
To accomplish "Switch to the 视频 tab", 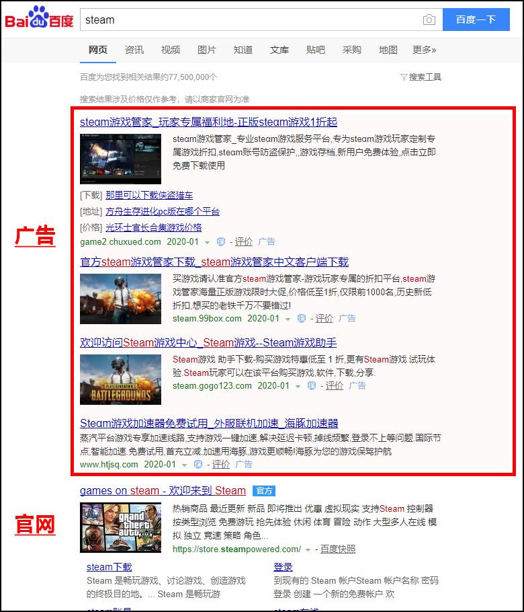I will pos(171,50).
